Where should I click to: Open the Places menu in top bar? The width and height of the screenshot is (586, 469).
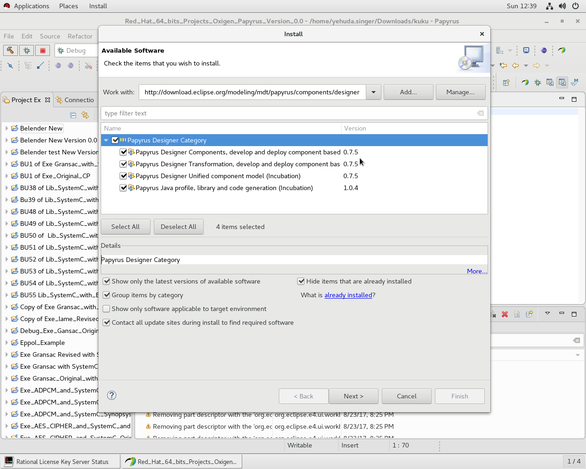[x=69, y=6]
